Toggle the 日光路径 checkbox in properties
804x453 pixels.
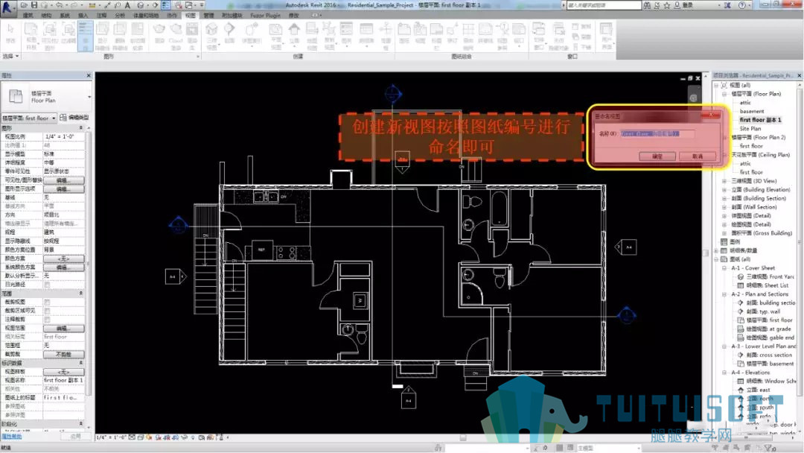47,285
